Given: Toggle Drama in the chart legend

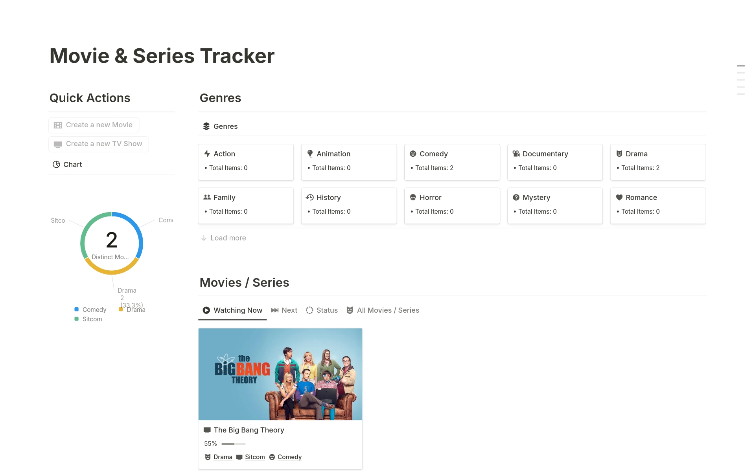Looking at the screenshot, I should tap(133, 309).
